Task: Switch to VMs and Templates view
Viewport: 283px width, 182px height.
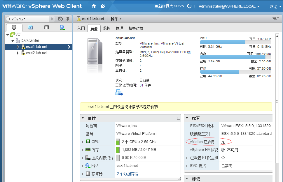Action: (x=30, y=27)
